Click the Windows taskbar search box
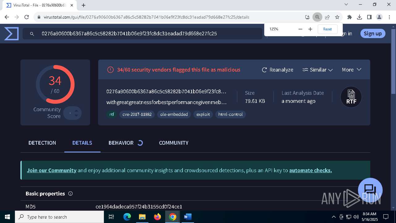This screenshot has height=223, width=396. point(59,217)
